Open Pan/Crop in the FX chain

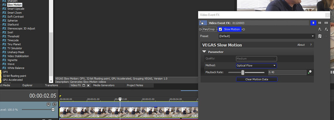tap(209, 29)
